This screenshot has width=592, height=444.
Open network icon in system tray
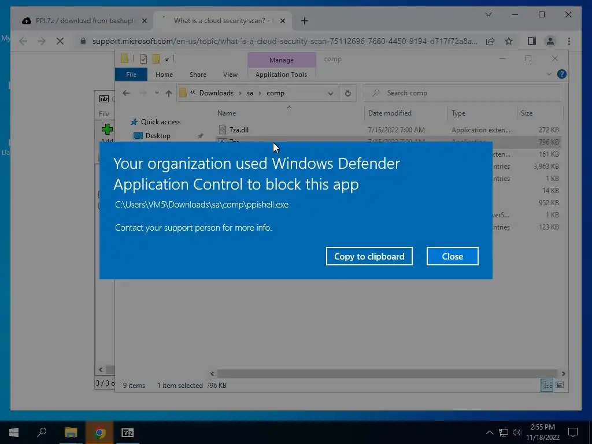(x=503, y=432)
